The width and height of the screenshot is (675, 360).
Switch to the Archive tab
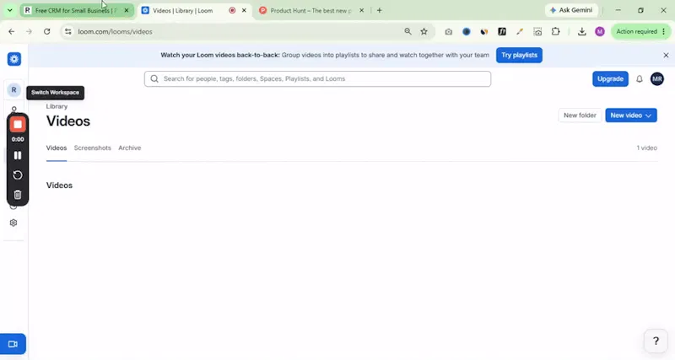130,148
